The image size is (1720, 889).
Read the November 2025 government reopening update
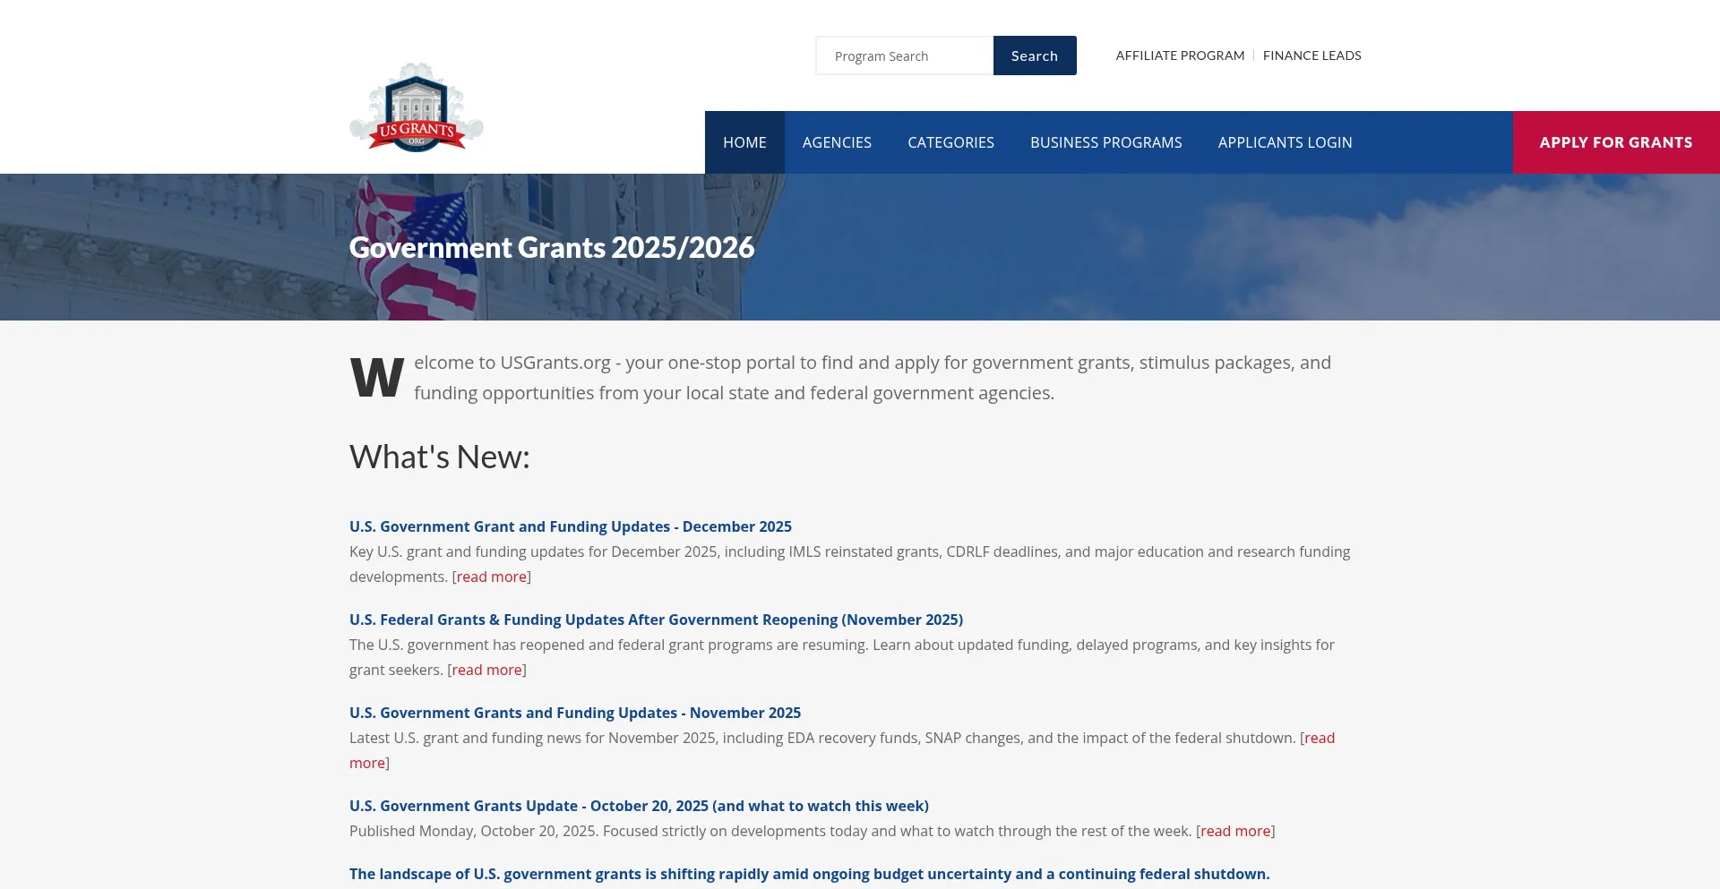tap(655, 619)
